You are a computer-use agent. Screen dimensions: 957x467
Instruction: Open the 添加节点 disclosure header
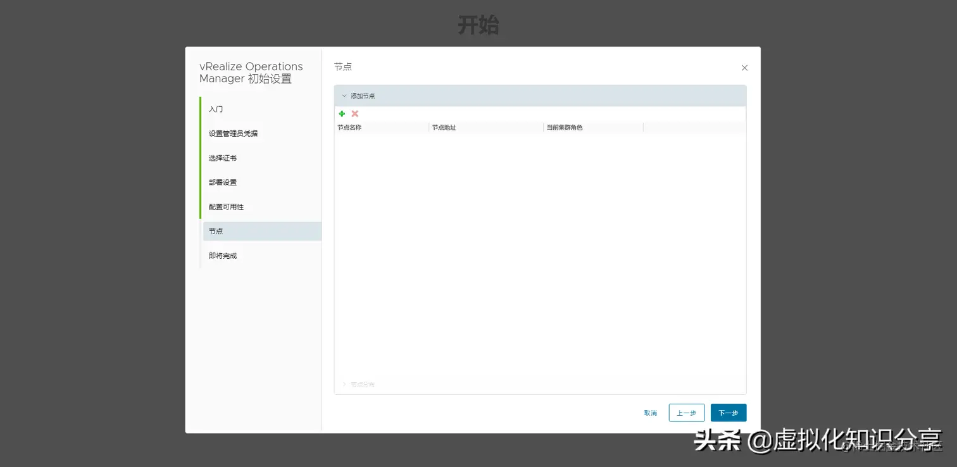(361, 96)
